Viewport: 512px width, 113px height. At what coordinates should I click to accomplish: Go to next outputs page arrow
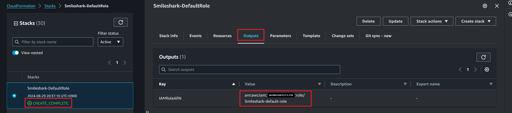pyautogui.click(x=475, y=70)
